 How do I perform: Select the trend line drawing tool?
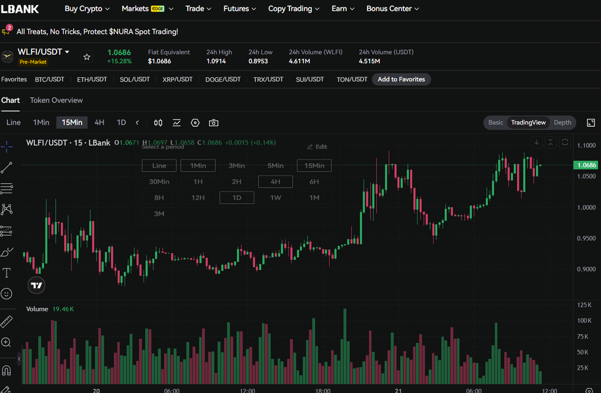(x=7, y=168)
